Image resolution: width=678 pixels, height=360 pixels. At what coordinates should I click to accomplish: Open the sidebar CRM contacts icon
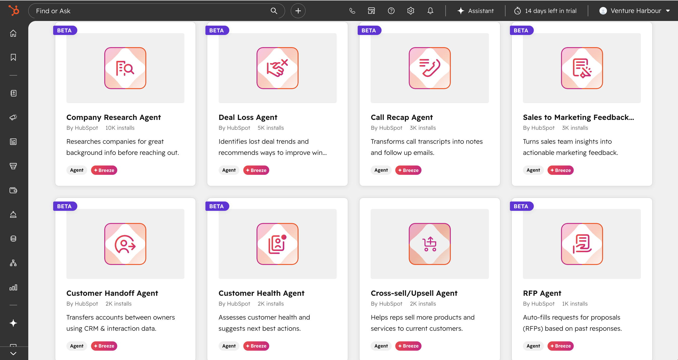(x=13, y=93)
